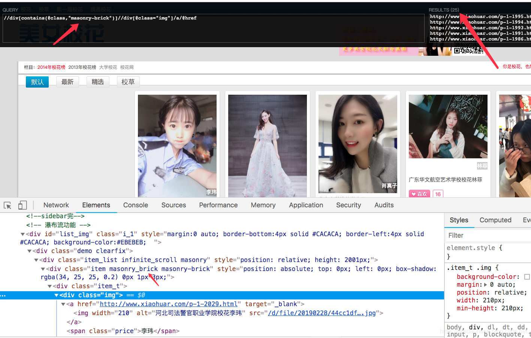Viewport: 531px width, 338px height.
Task: Open the Console tab
Action: pyautogui.click(x=136, y=205)
